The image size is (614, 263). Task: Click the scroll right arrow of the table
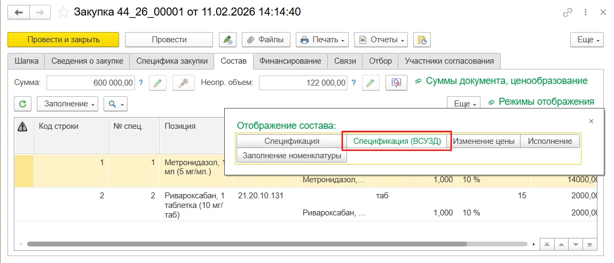pos(535,244)
